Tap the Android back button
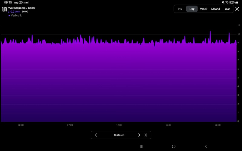This screenshot has width=242, height=151. [x=206, y=146]
